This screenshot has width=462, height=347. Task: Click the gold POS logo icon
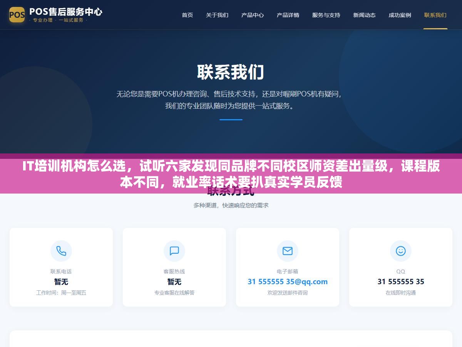pyautogui.click(x=17, y=15)
